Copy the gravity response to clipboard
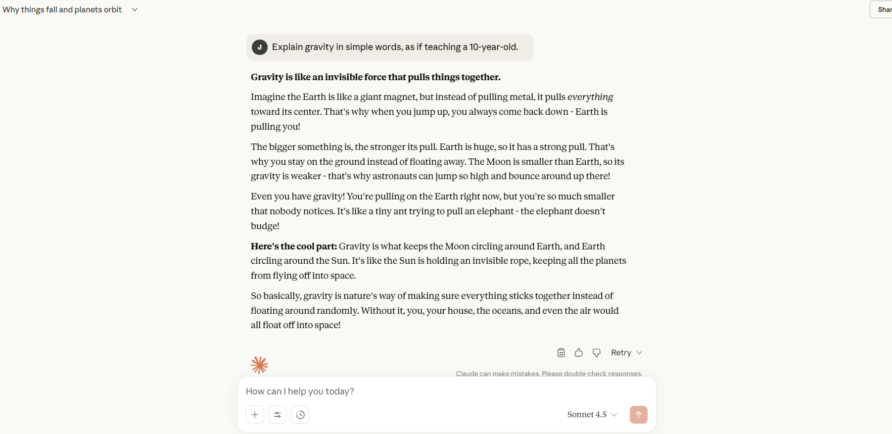Screen dimensions: 892x434 (x=561, y=352)
